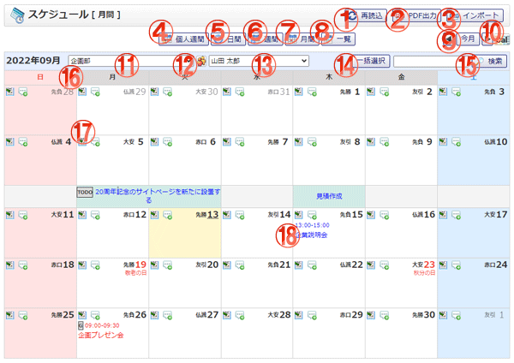514x363 pixels.
Task: Select the holiday date 19 敬老の日
Action: click(x=140, y=265)
